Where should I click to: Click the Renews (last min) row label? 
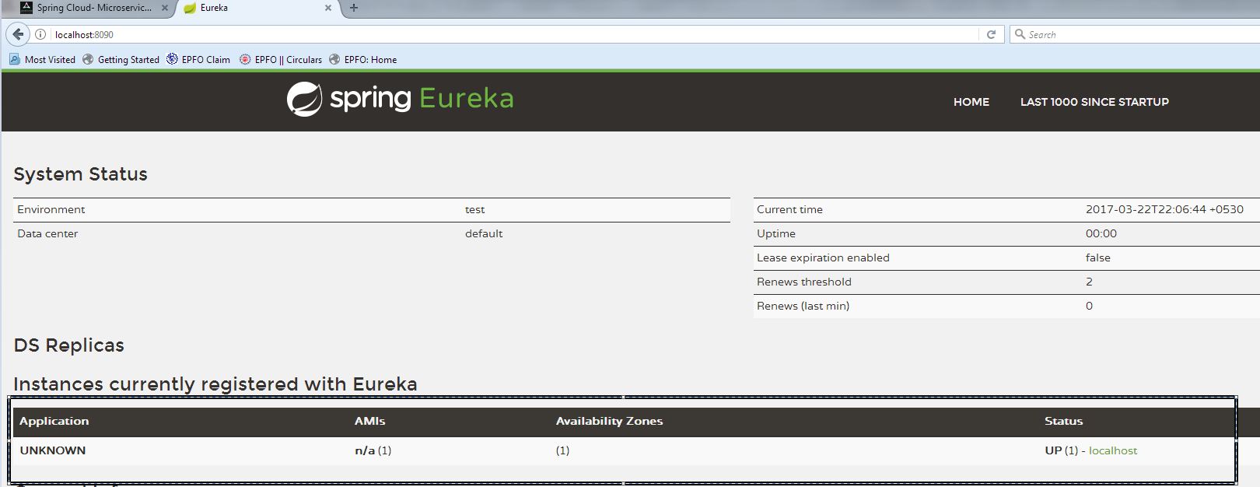pyautogui.click(x=803, y=306)
